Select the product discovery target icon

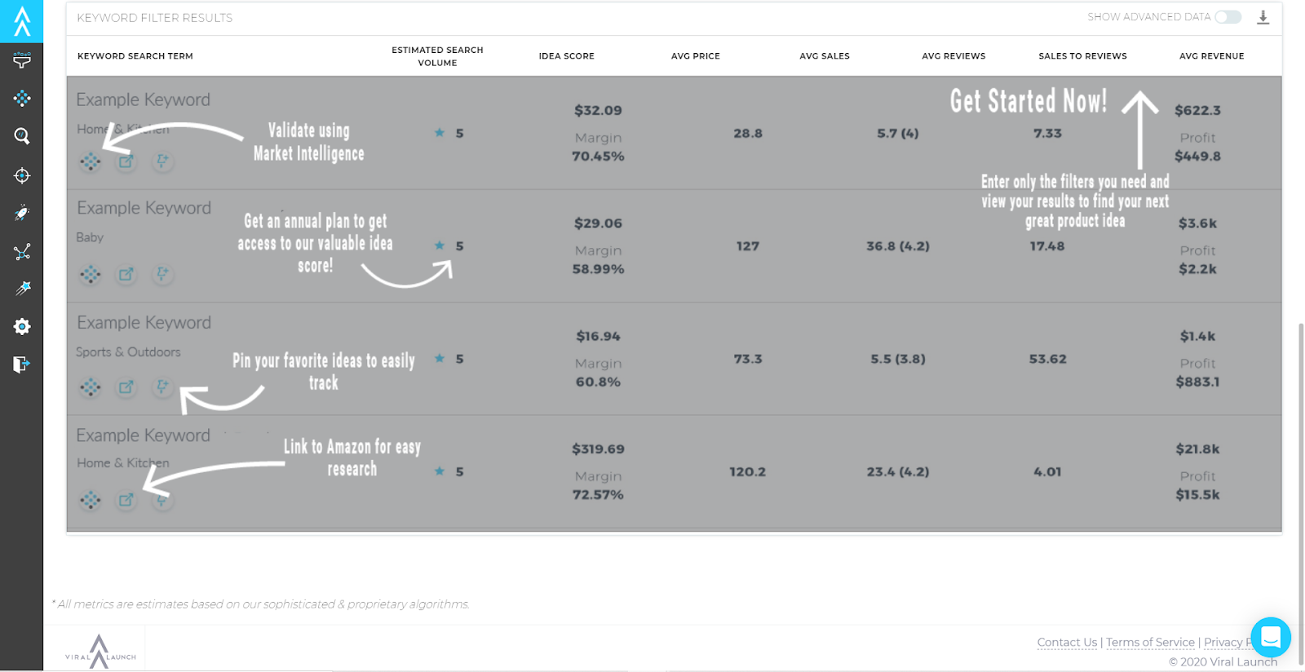pyautogui.click(x=21, y=175)
